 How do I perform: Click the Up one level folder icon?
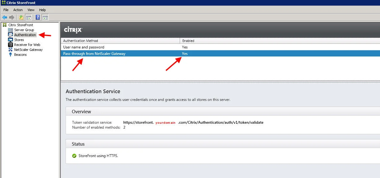click(x=21, y=17)
